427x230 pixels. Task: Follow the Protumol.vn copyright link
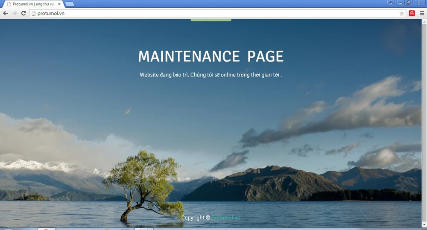point(226,218)
